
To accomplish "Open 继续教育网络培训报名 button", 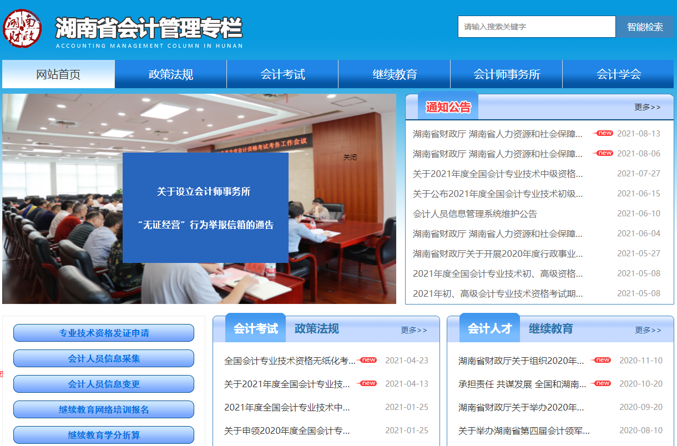I will click(x=104, y=410).
